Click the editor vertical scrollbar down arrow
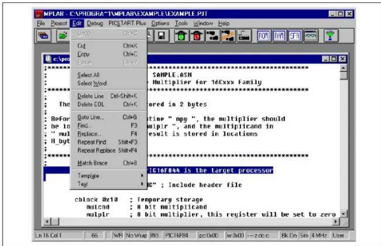Image resolution: width=381 pixels, height=246 pixels. click(x=343, y=214)
